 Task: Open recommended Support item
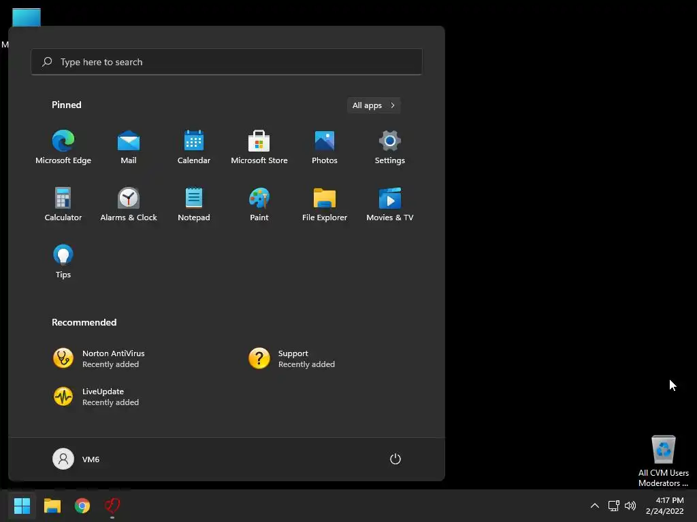(291, 358)
